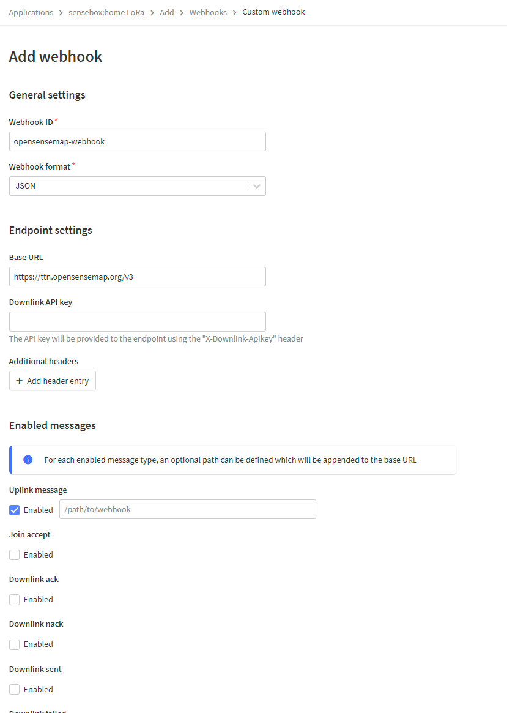Viewport: 507px width, 713px height.
Task: Focus the Webhook ID text field
Action: [138, 141]
